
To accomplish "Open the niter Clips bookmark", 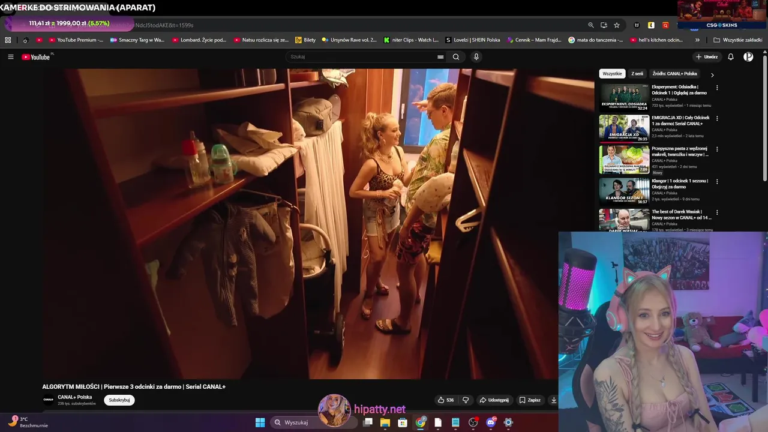I will [x=411, y=40].
